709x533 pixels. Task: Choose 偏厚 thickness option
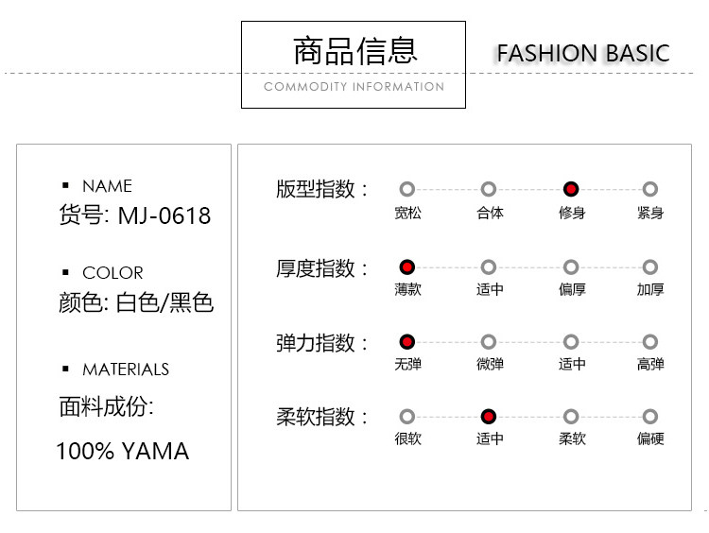point(571,267)
